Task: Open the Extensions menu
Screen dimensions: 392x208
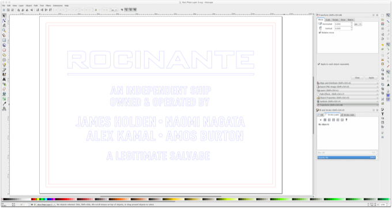Action: 58,6
